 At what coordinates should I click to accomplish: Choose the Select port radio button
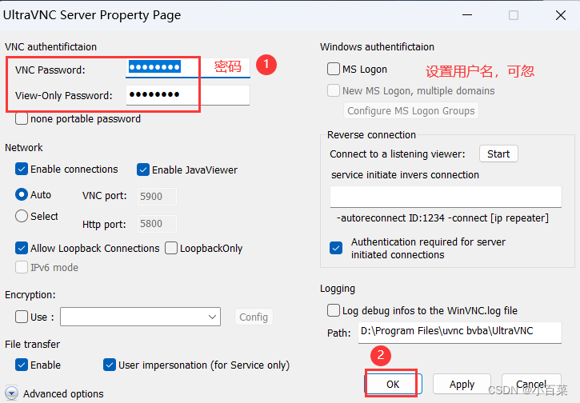pos(22,216)
